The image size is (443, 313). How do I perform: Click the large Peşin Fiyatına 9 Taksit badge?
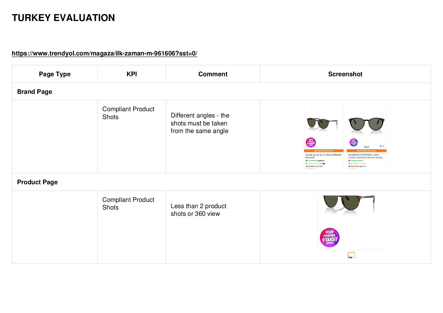(x=330, y=238)
